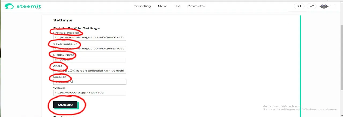
Task: Click the Public Profile Settings heading
Action: click(x=76, y=28)
